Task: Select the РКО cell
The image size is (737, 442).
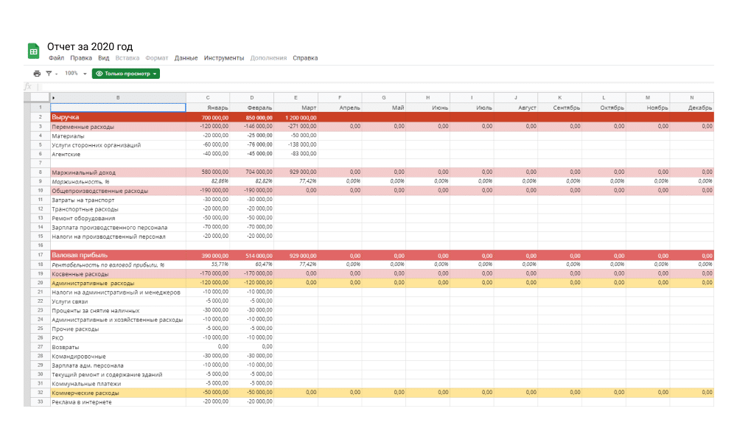Action: [118, 337]
